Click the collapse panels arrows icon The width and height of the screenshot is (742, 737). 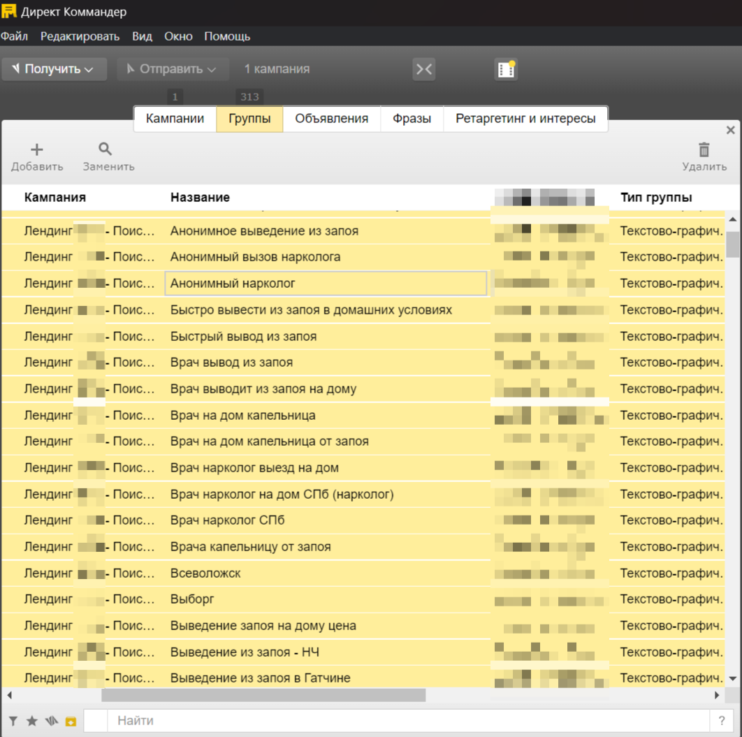423,70
